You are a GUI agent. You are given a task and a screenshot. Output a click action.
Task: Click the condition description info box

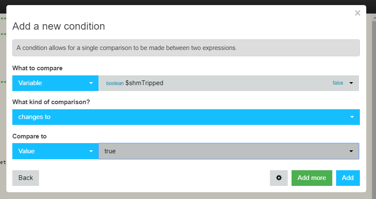coord(186,48)
